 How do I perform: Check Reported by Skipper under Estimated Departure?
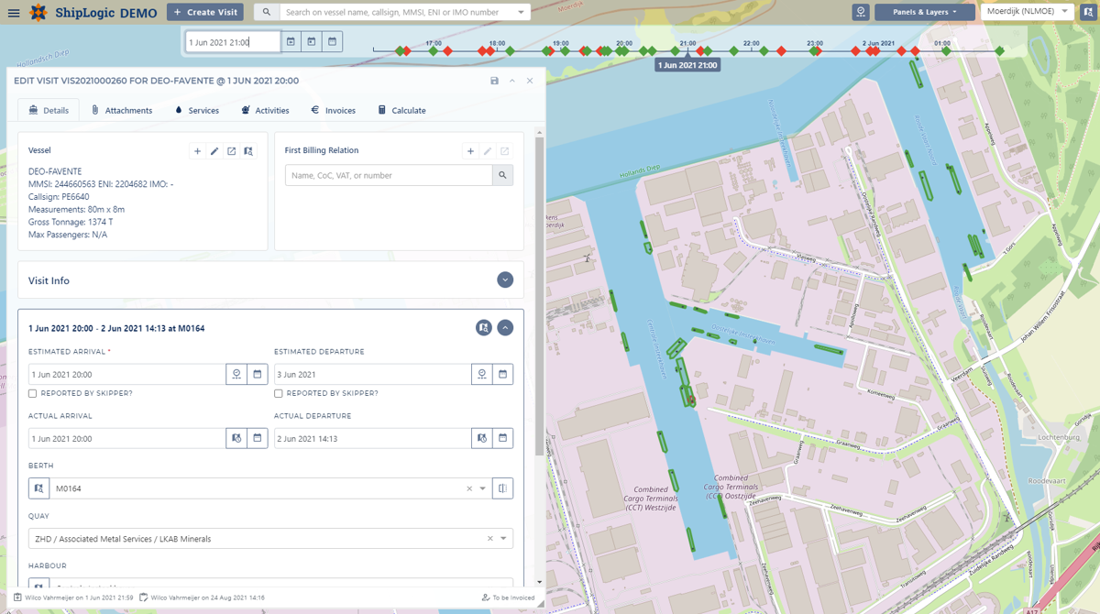279,393
